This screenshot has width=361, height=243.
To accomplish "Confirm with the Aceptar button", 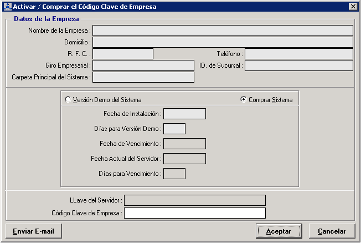I will tap(279, 231).
